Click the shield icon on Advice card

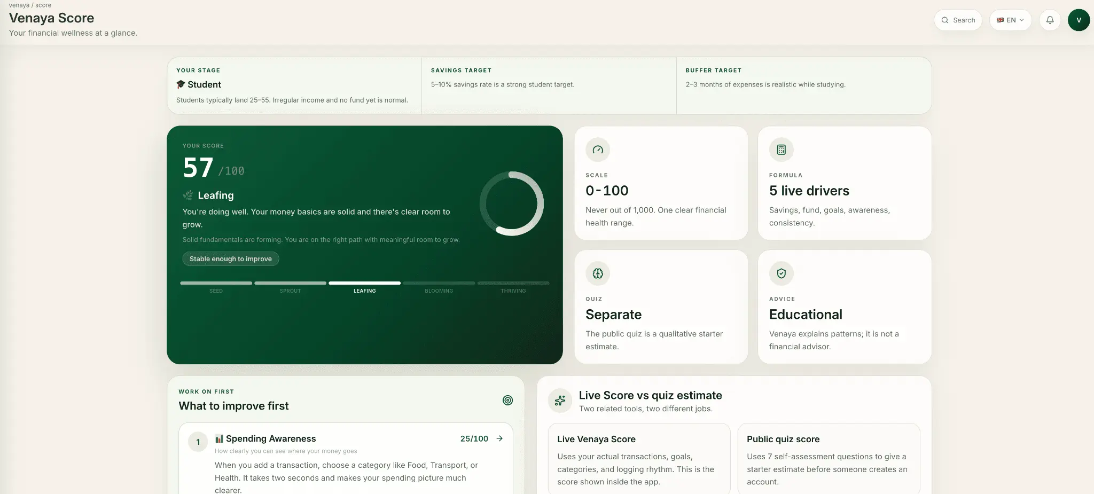click(x=781, y=273)
